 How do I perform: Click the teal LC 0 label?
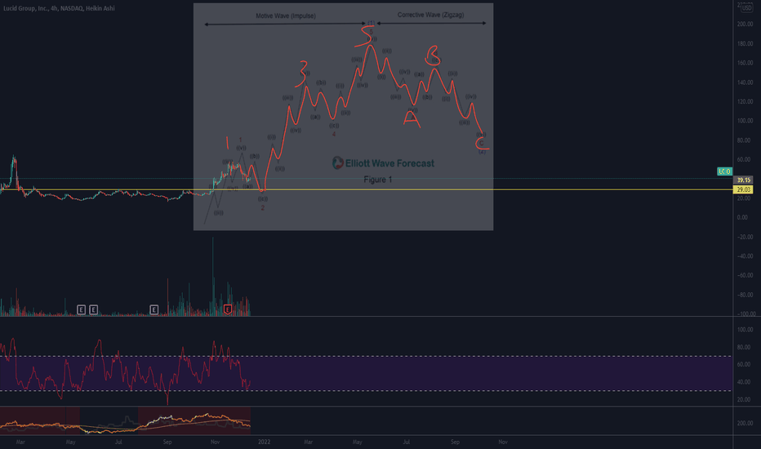[724, 171]
